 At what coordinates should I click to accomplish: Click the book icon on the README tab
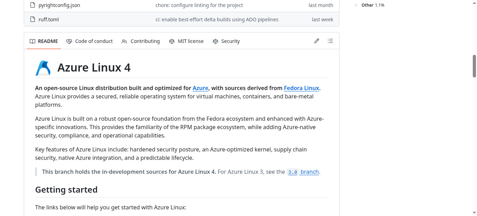point(32,41)
